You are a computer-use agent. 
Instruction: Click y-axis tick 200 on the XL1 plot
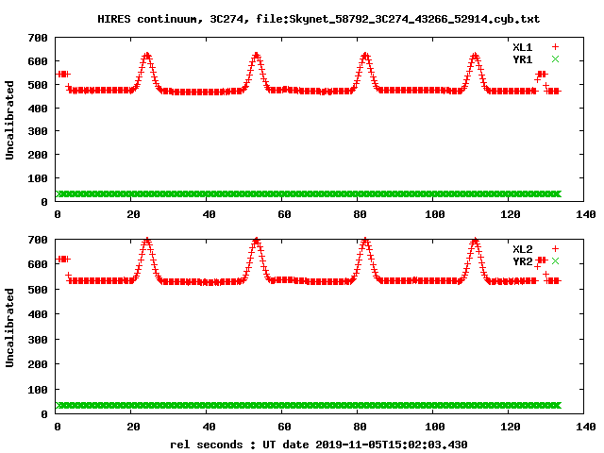pyautogui.click(x=38, y=155)
